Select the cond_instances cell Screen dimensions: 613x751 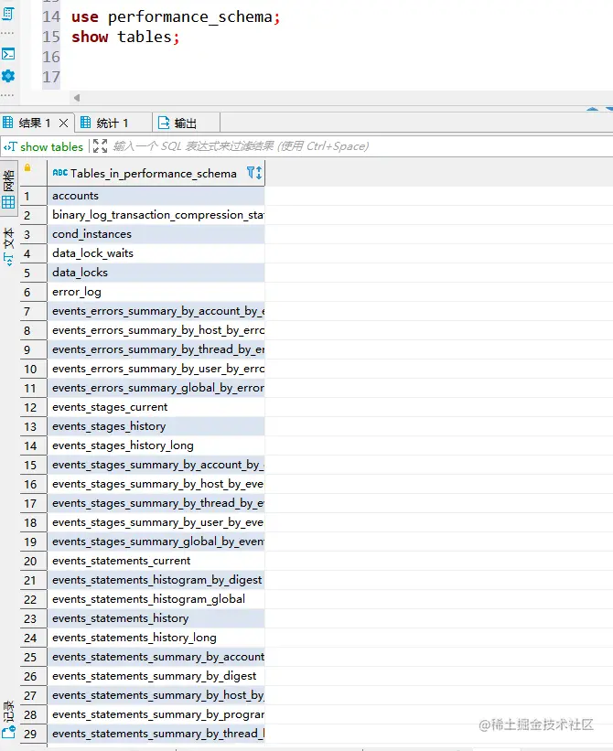(156, 234)
